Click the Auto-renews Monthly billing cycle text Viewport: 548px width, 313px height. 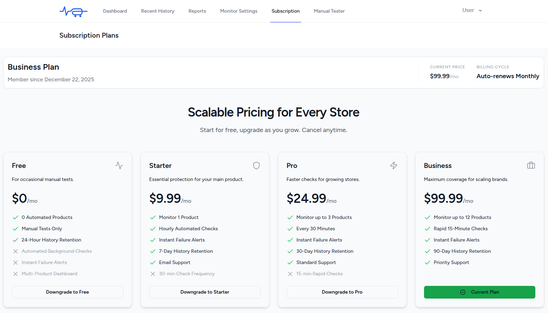[x=507, y=76]
